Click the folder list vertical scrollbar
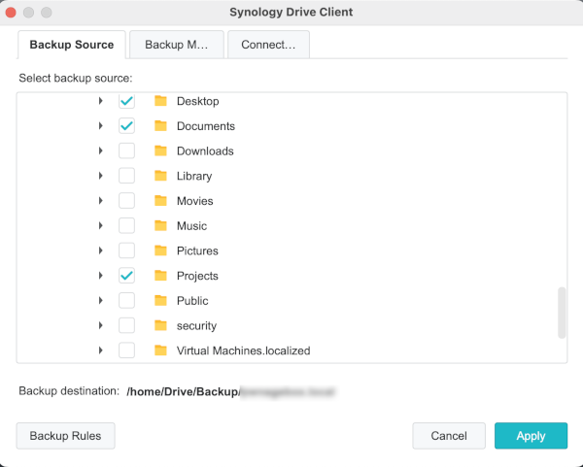 pos(562,313)
